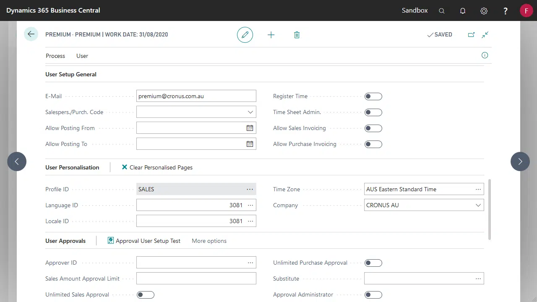
Task: Click the plus icon to create new
Action: [x=271, y=35]
